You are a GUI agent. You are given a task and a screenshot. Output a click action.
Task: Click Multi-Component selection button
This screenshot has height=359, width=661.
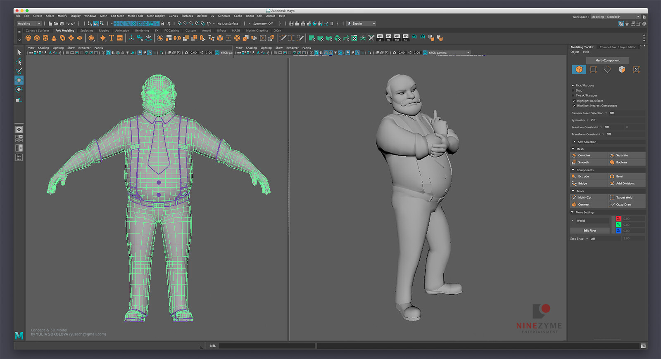607,60
